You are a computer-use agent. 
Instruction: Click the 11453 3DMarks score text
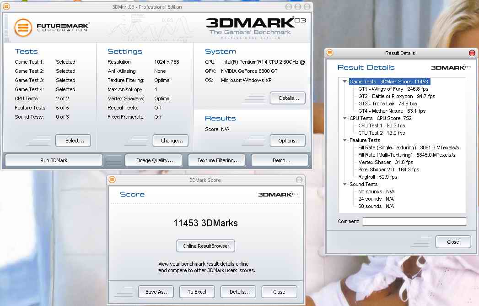(x=205, y=223)
